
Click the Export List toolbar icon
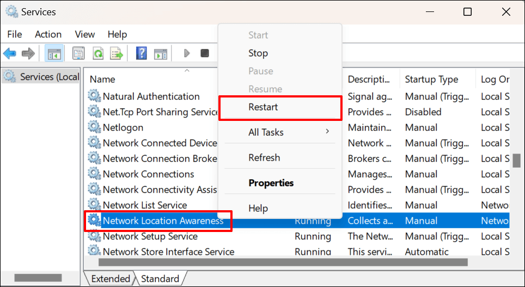tap(117, 53)
